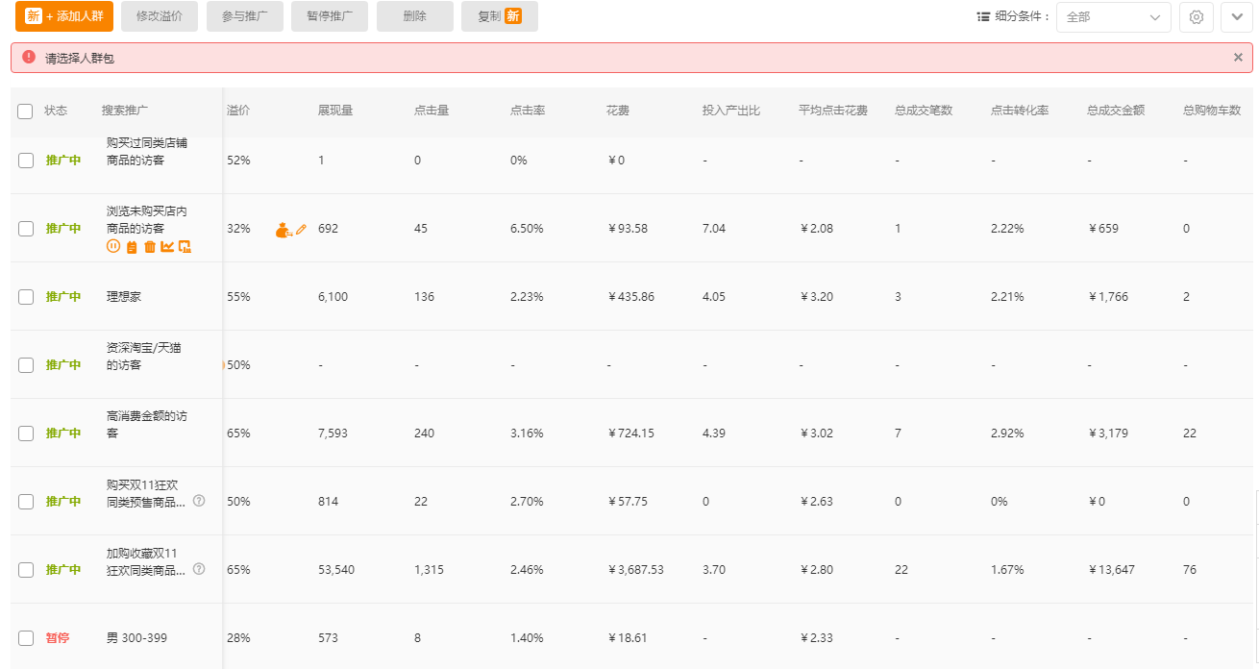Click the 添加人群 button
1259x669 pixels.
tap(64, 16)
